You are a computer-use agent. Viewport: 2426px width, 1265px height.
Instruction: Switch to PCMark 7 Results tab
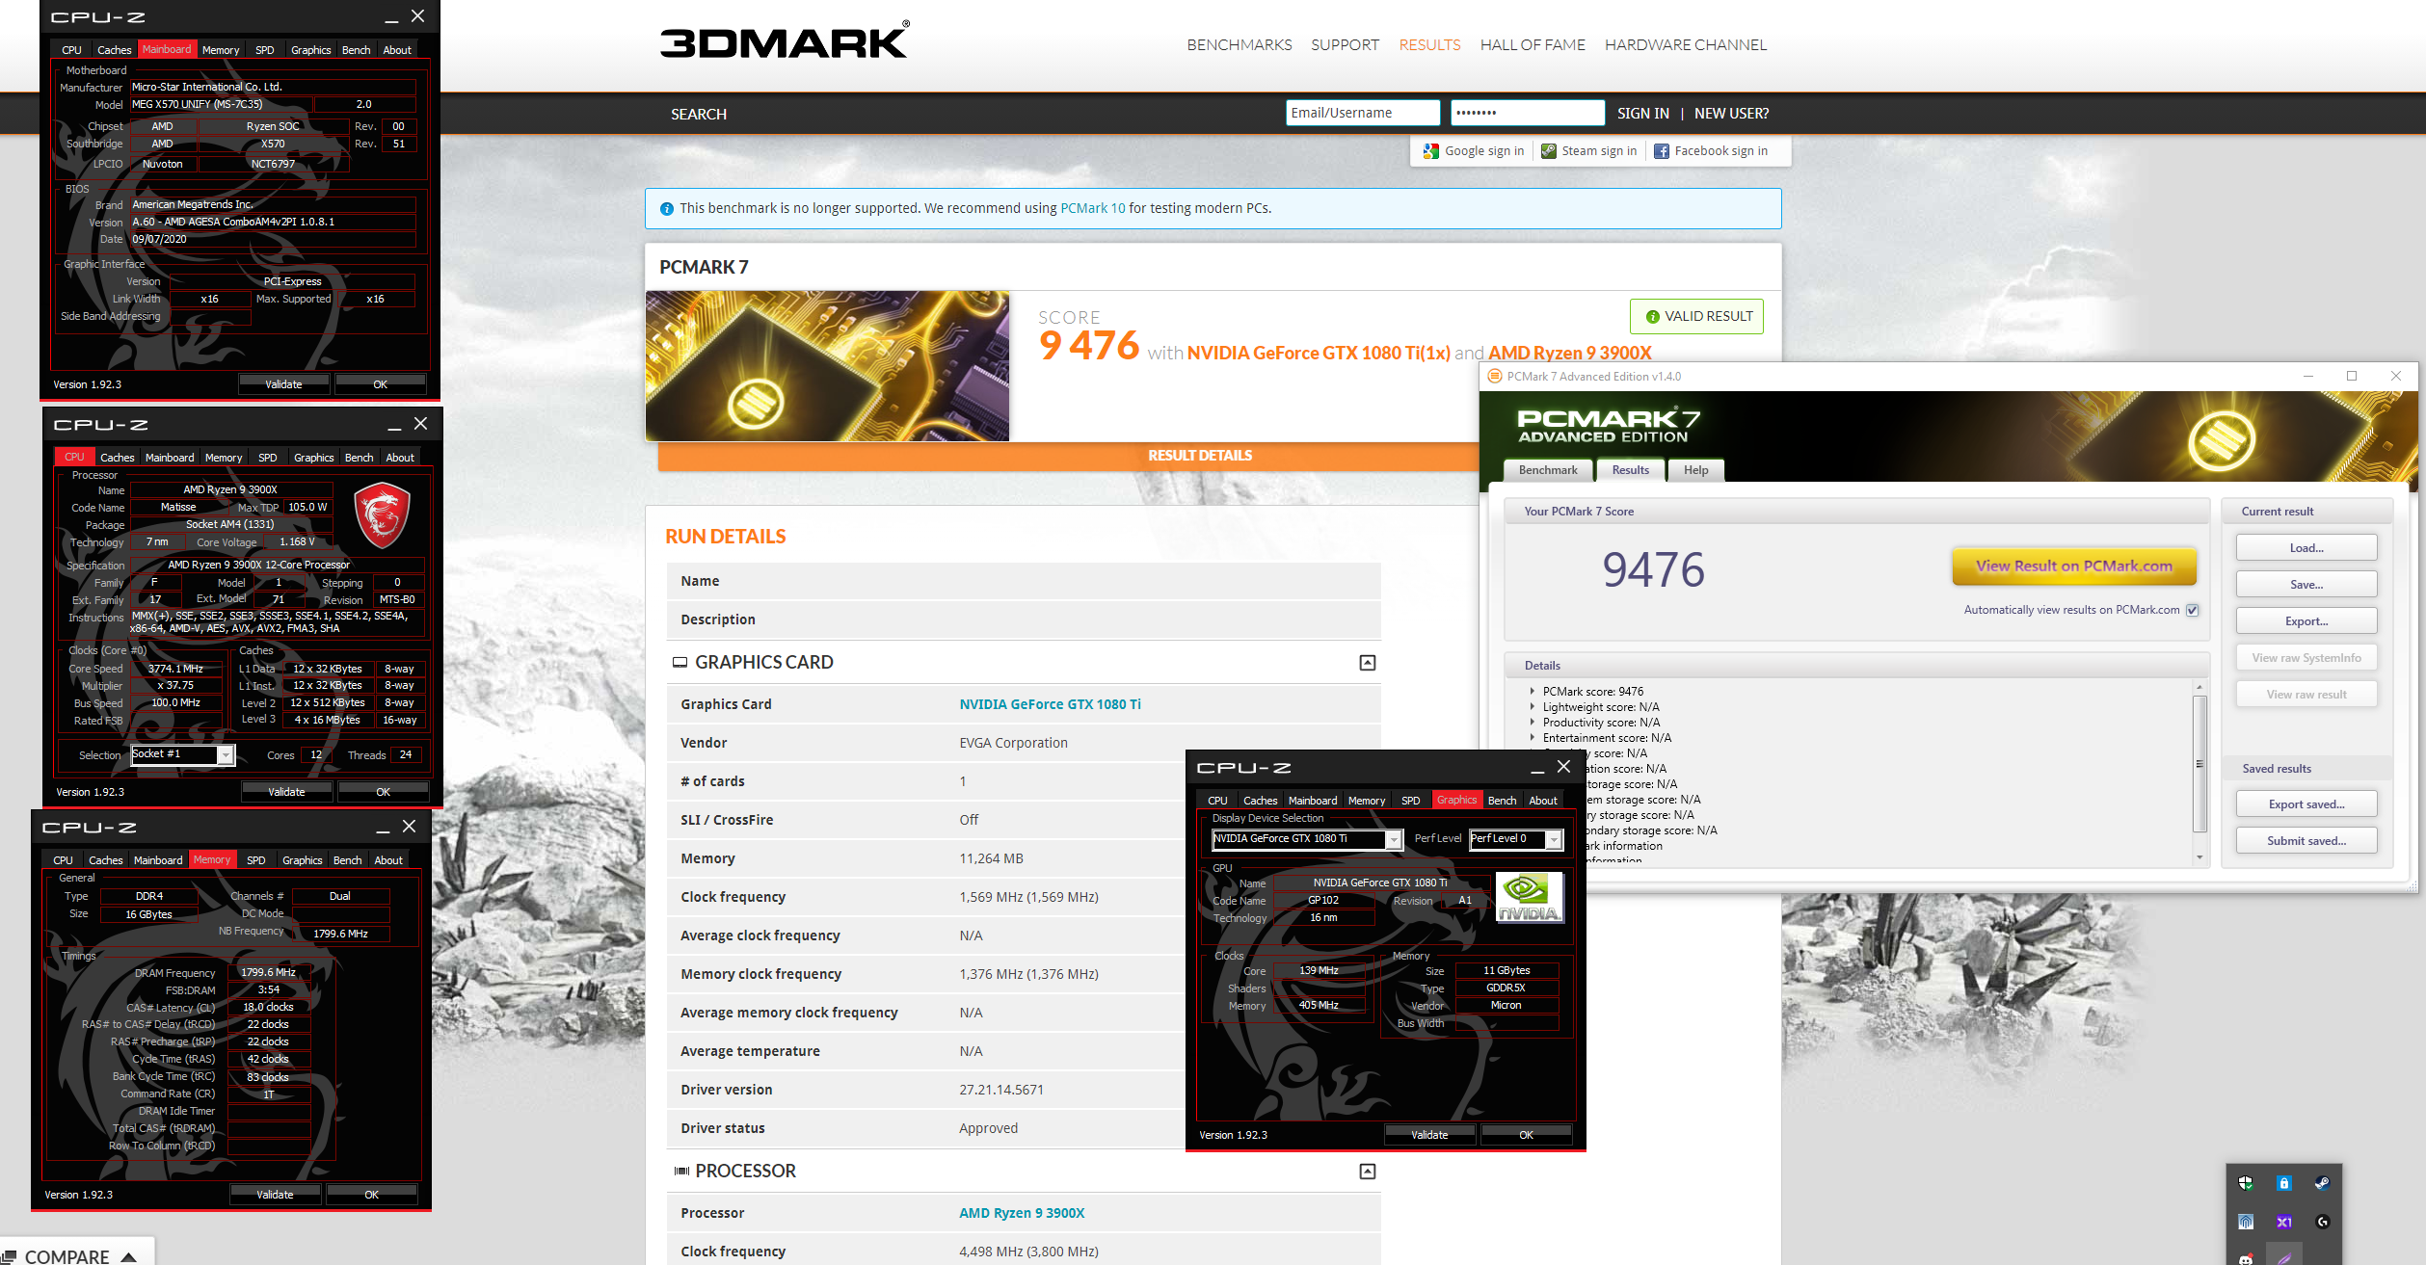point(1631,470)
